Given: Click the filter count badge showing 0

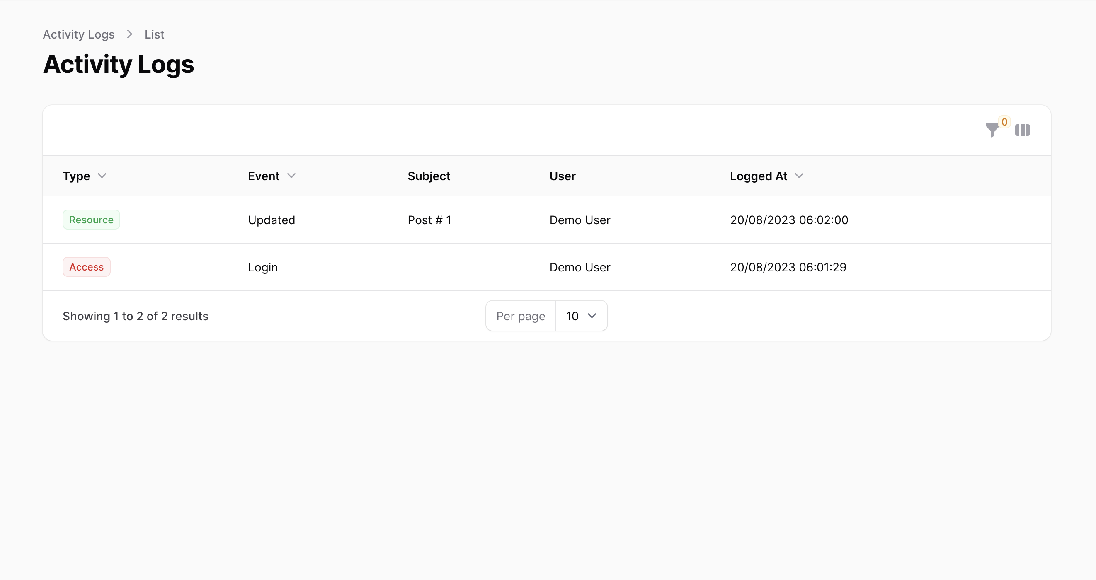Looking at the screenshot, I should 1004,122.
